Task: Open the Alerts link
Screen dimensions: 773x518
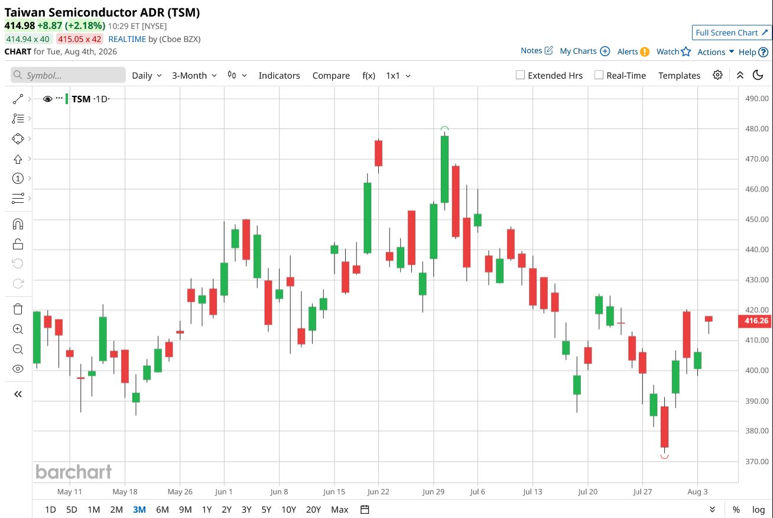Action: tap(634, 51)
